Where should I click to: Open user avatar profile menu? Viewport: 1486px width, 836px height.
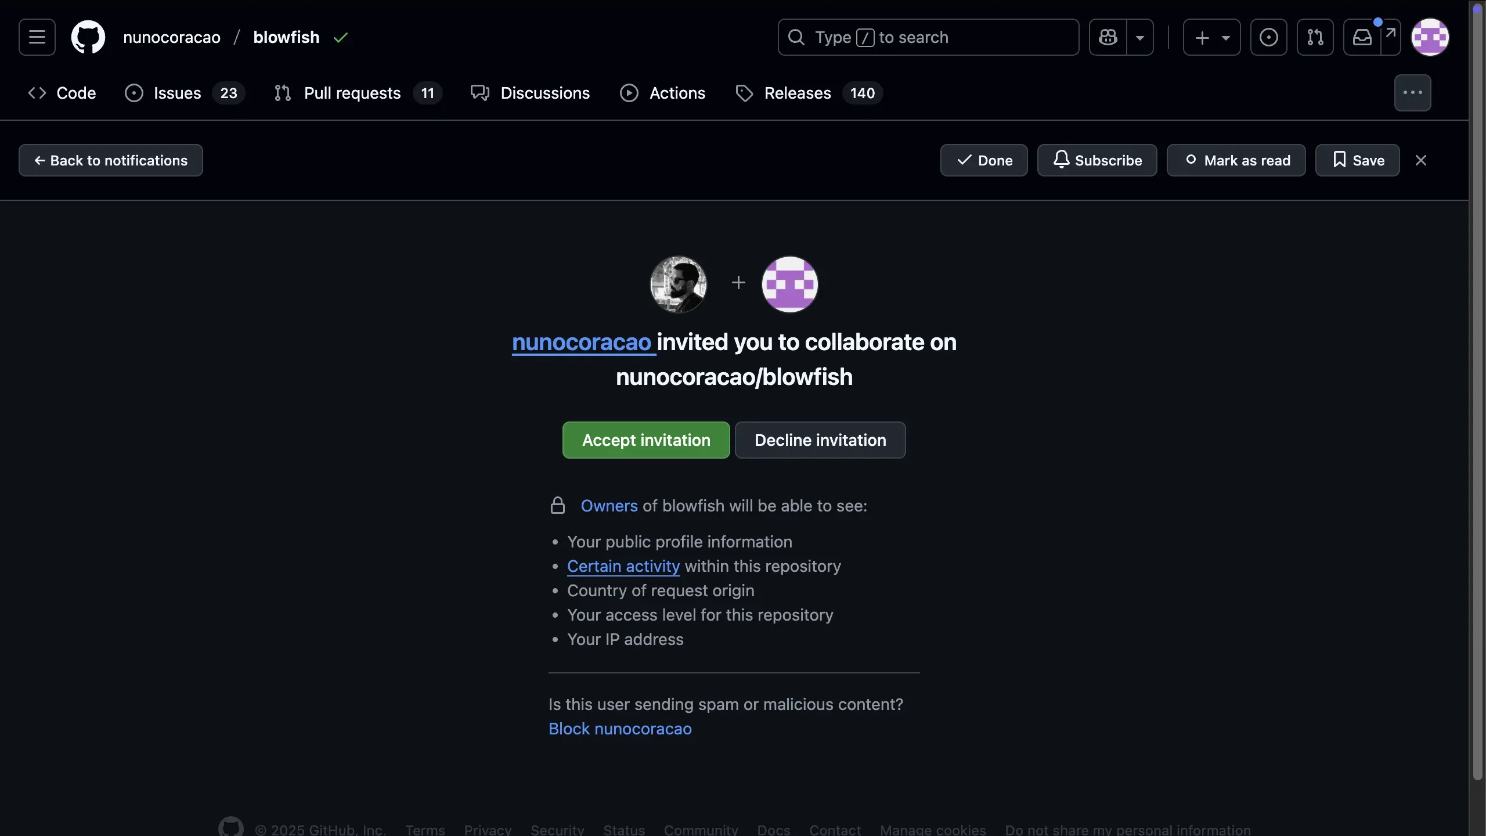(x=1430, y=37)
